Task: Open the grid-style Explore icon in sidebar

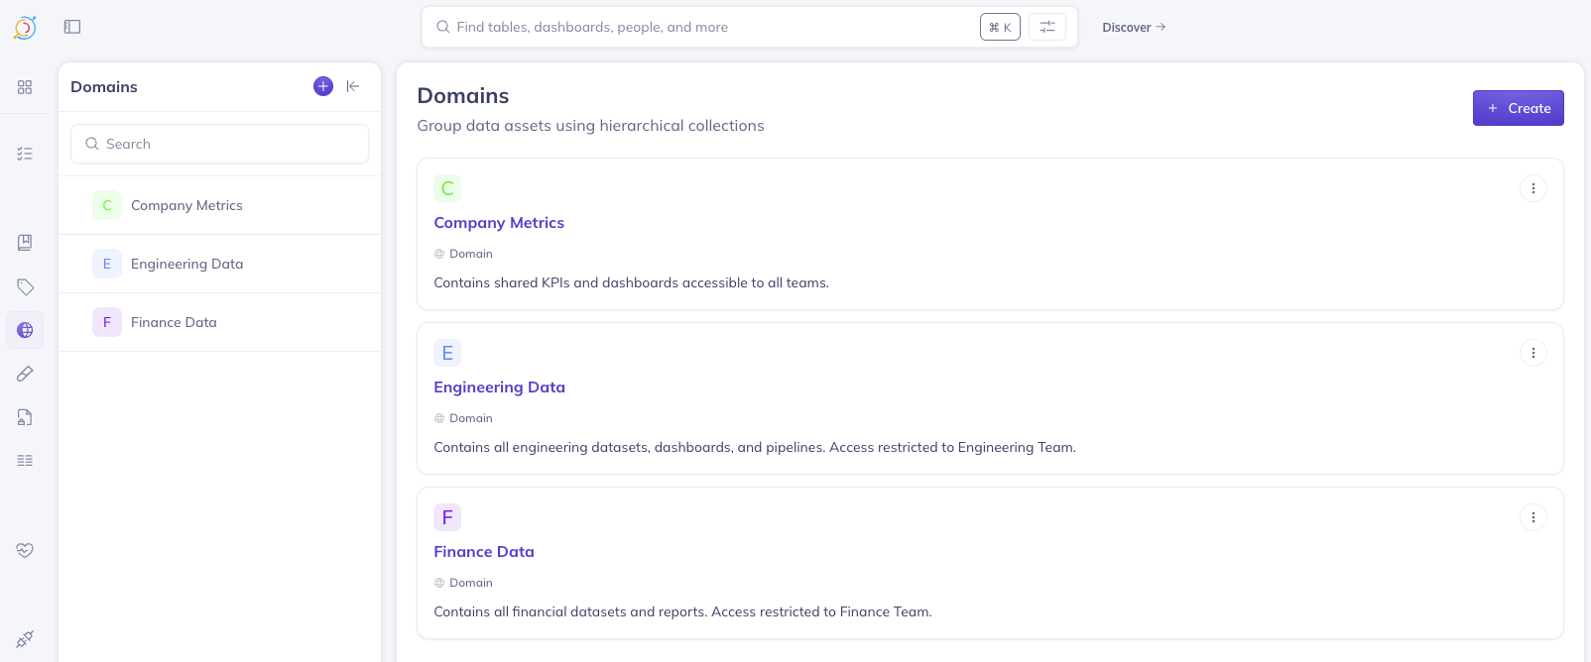Action: [25, 87]
